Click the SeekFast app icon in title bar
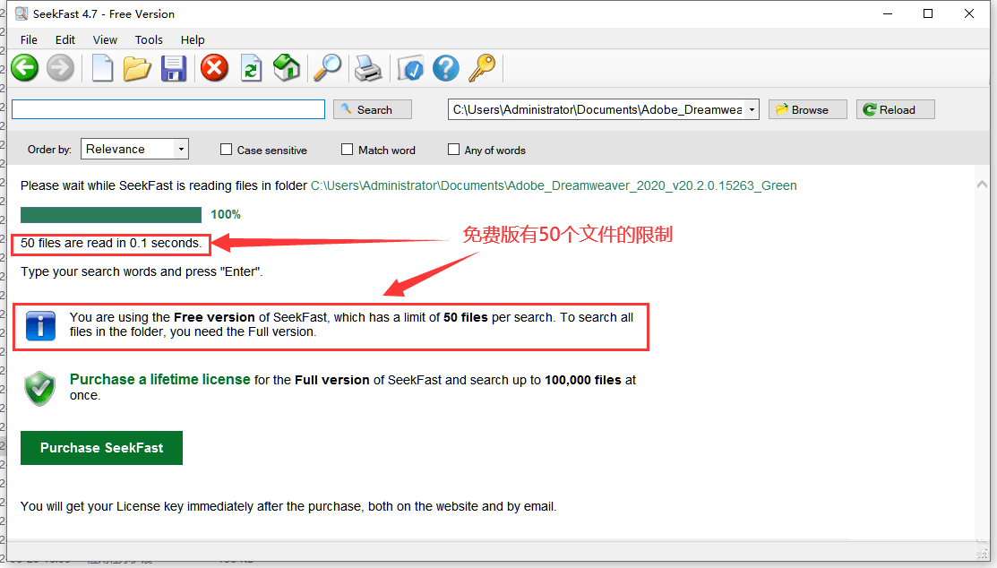 coord(21,13)
